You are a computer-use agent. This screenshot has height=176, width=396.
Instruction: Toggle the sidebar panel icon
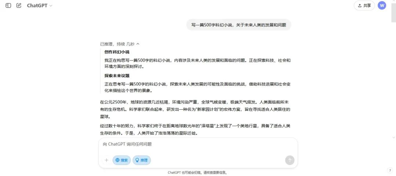point(8,5)
